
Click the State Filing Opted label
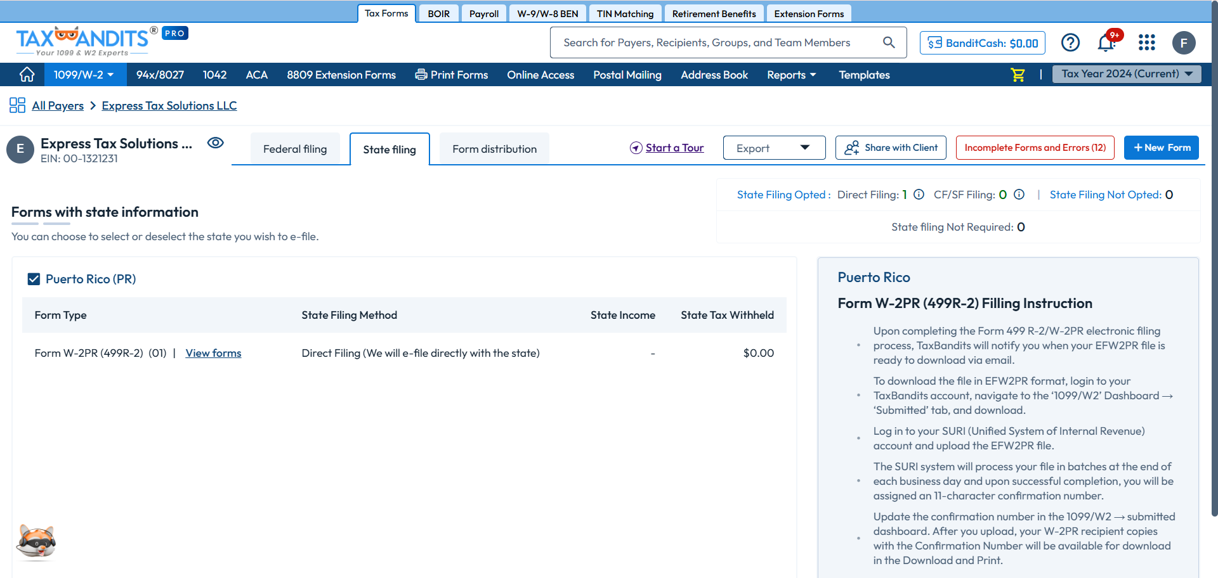click(x=783, y=195)
